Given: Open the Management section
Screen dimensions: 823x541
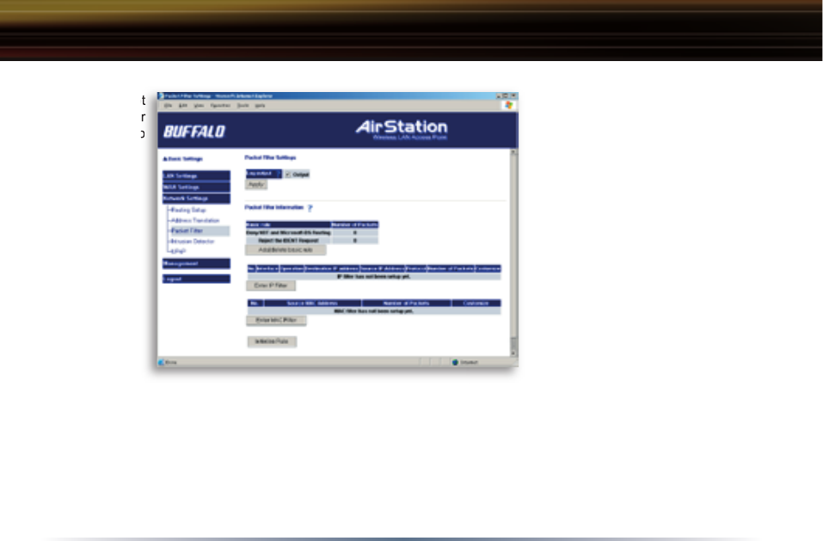Looking at the screenshot, I should pos(196,263).
